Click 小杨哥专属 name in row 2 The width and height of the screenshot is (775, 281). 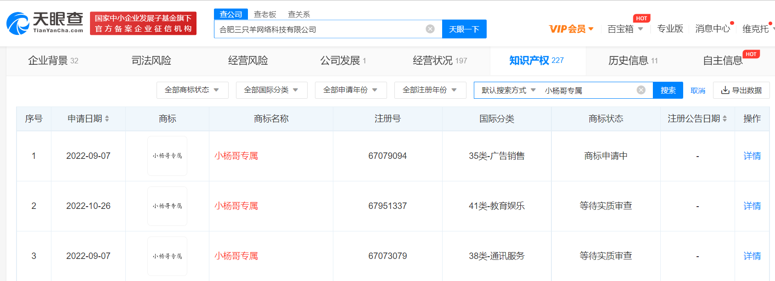236,206
